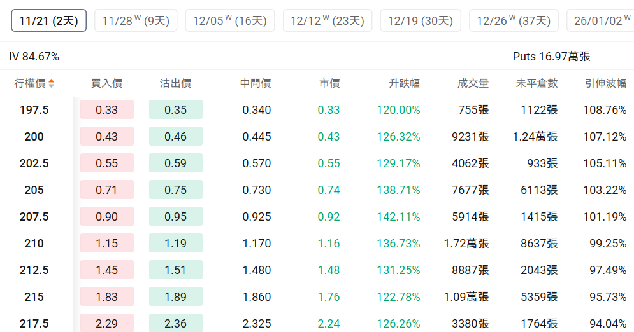Select the 207.5 strike price row
Image resolution: width=634 pixels, height=332 pixels.
[34, 217]
